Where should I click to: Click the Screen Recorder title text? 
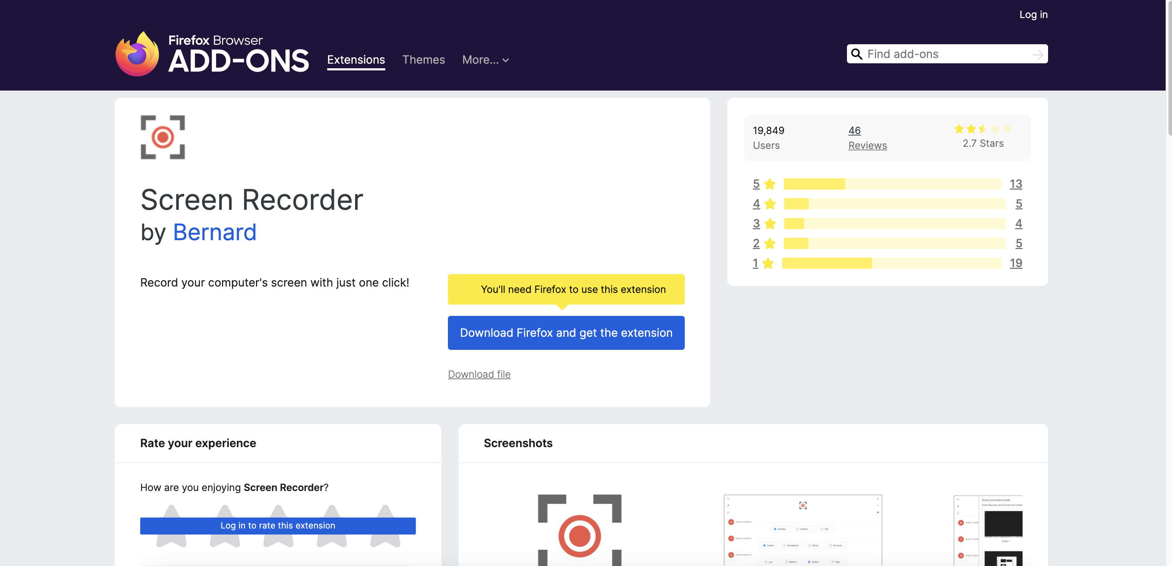tap(252, 199)
